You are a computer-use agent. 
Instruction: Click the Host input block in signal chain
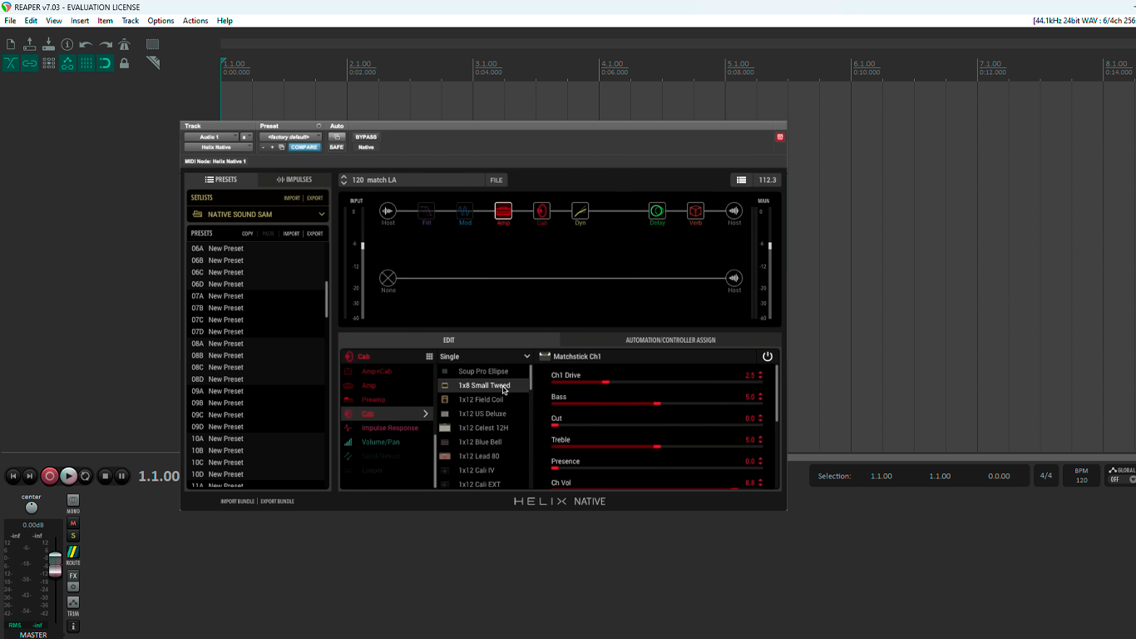388,211
